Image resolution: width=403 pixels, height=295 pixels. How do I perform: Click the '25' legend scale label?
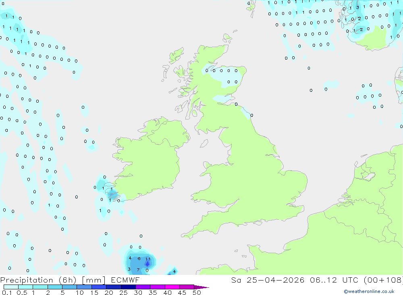coord(123,293)
